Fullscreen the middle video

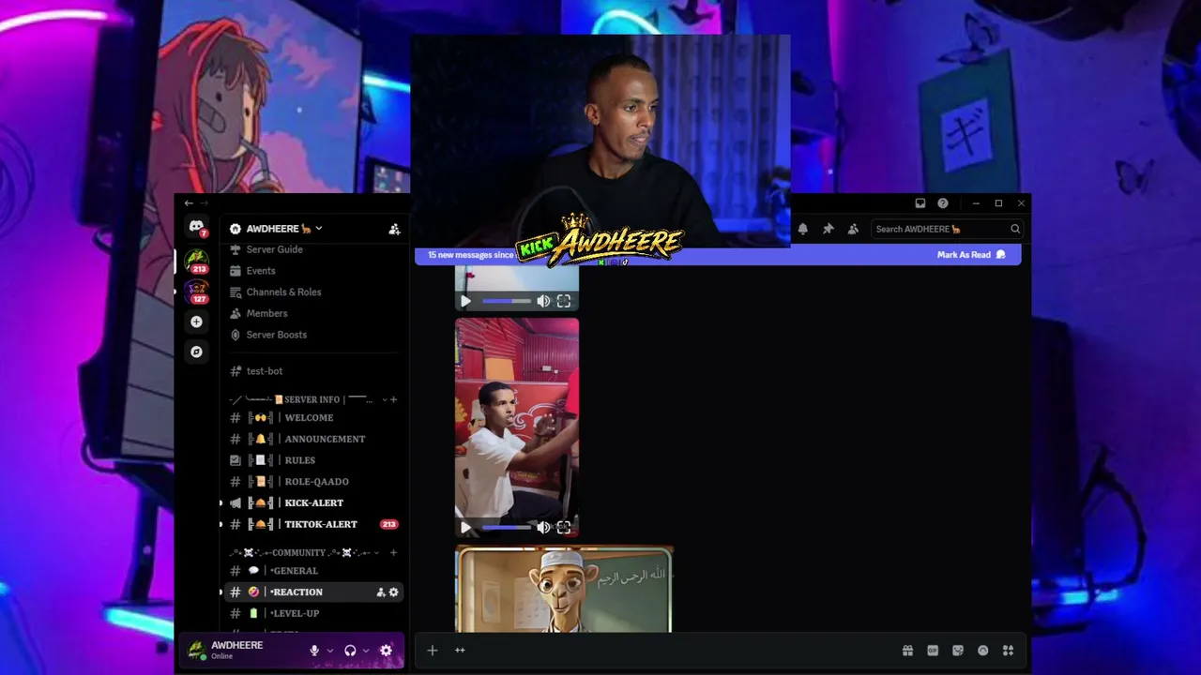[x=564, y=527]
